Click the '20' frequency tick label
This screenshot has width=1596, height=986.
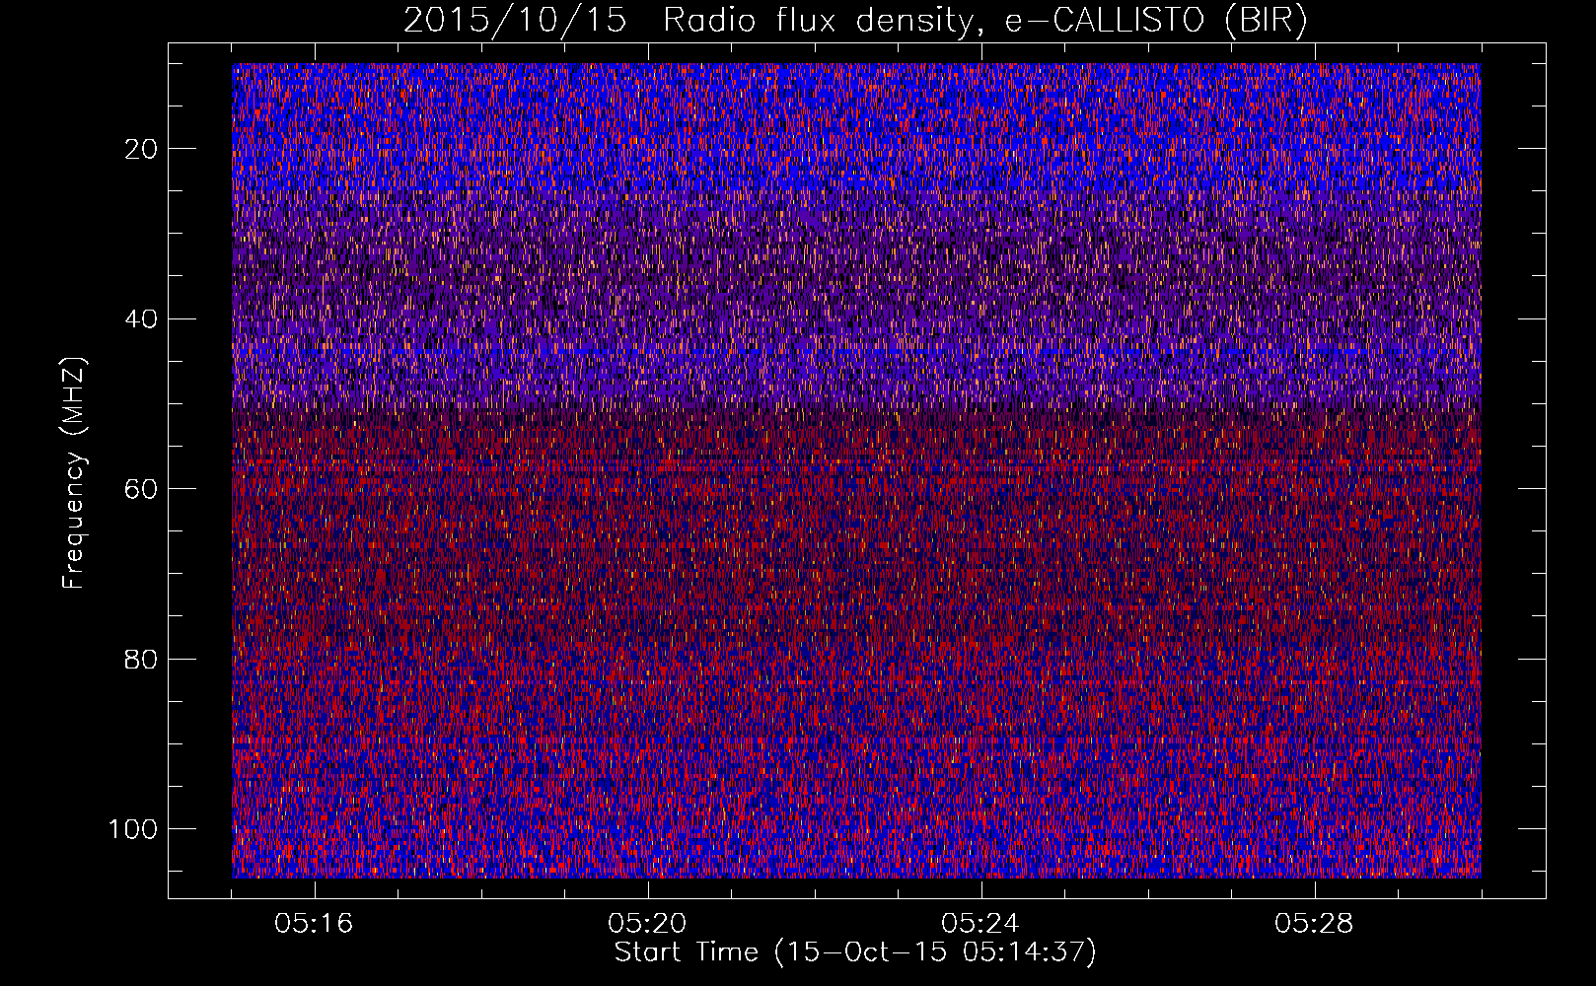pos(142,149)
